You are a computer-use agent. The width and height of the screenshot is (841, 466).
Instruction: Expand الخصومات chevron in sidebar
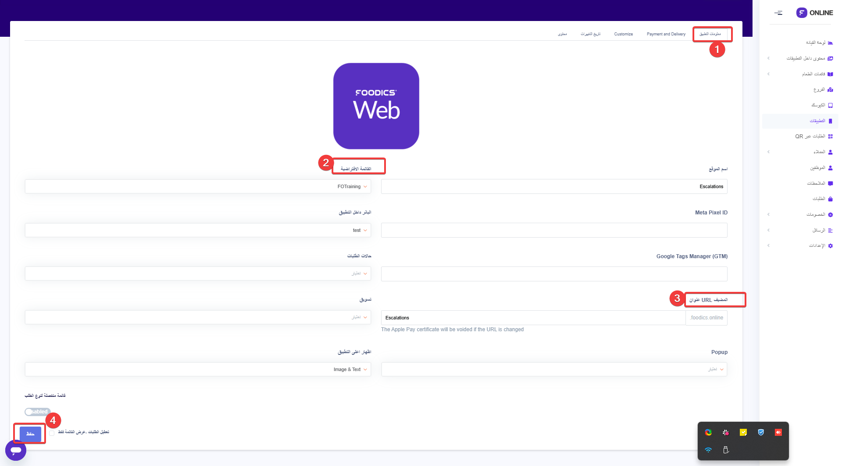point(768,214)
